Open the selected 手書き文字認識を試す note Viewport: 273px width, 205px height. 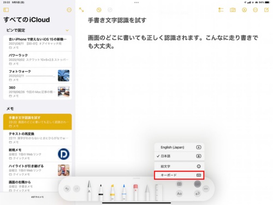pyautogui.click(x=38, y=122)
